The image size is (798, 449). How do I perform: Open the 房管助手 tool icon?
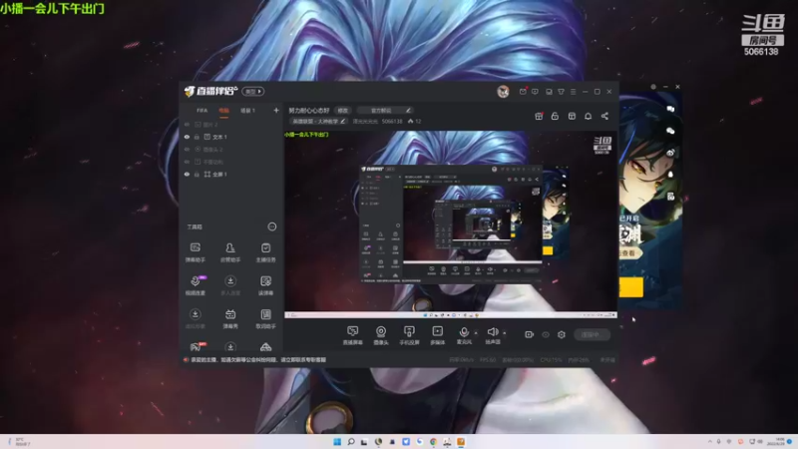[x=230, y=252]
